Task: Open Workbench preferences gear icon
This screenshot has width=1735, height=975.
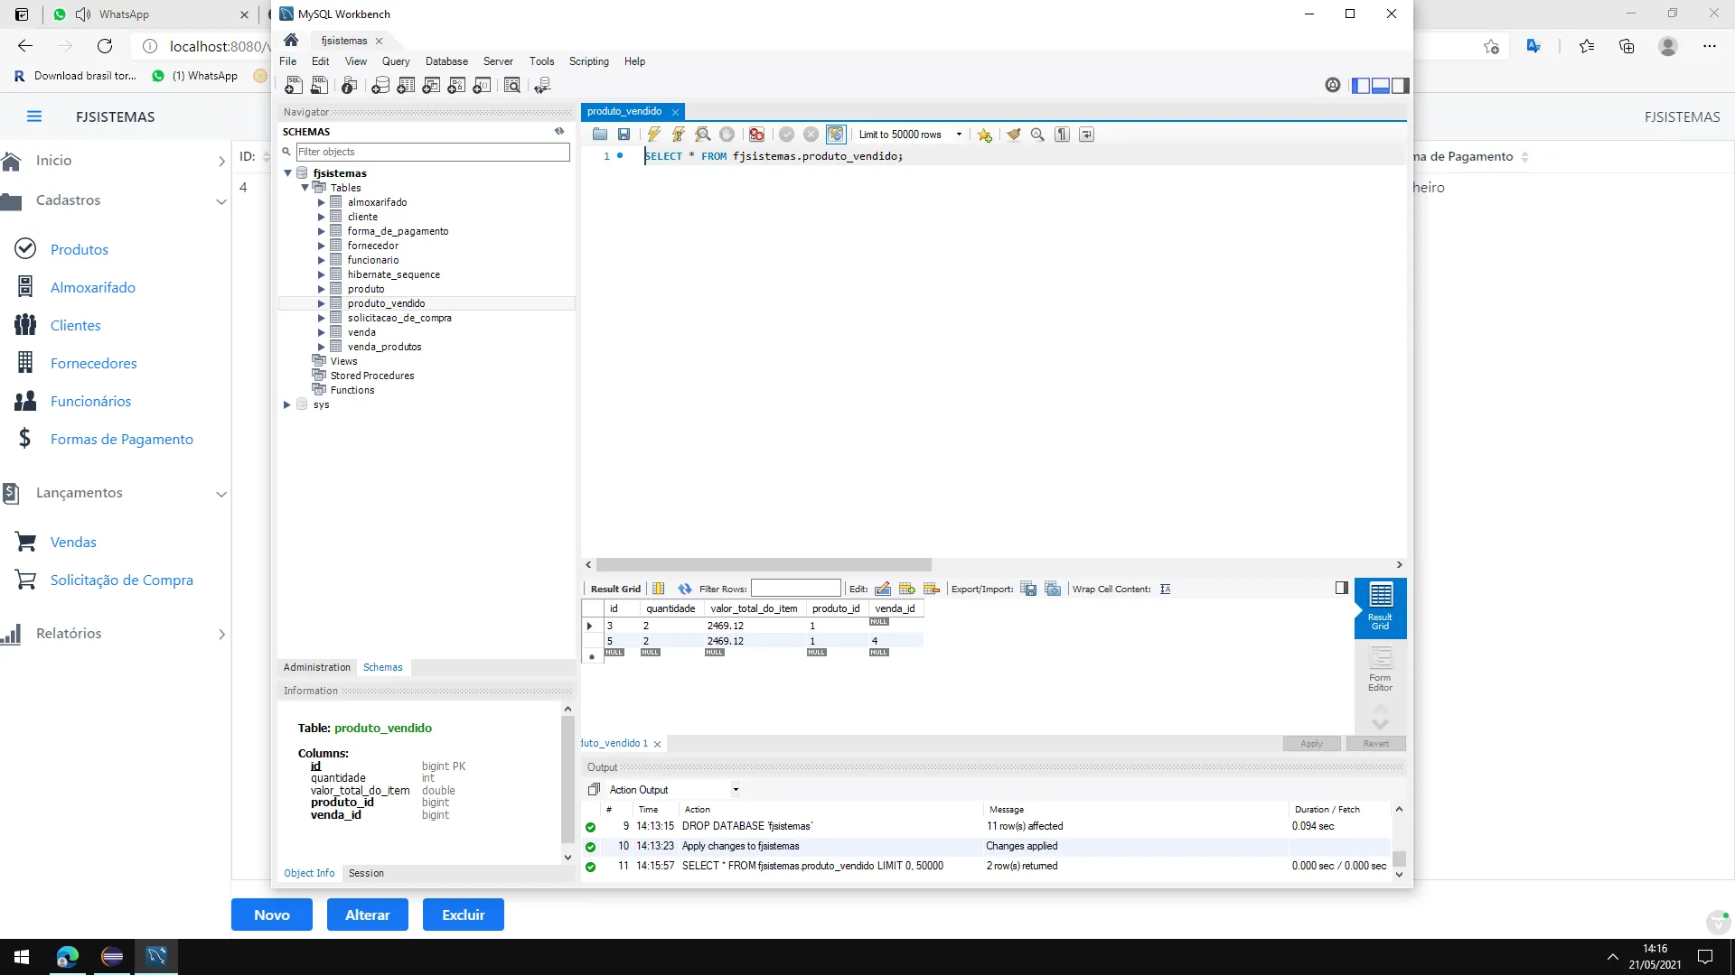Action: coord(1333,85)
